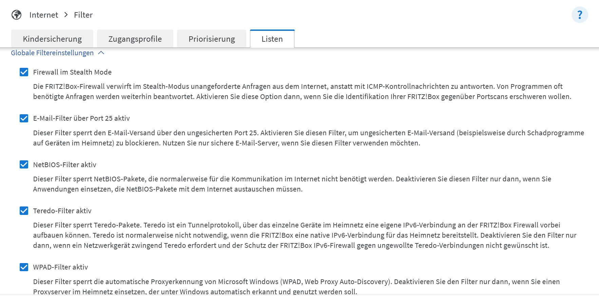Image resolution: width=599 pixels, height=299 pixels.
Task: Uncheck WPAD-Filter aktiv checkbox
Action: (x=24, y=267)
